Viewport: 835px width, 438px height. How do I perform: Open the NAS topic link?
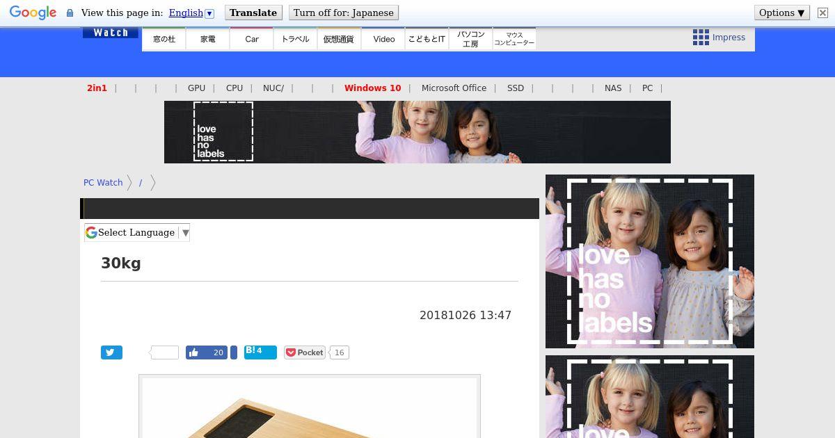(x=613, y=88)
